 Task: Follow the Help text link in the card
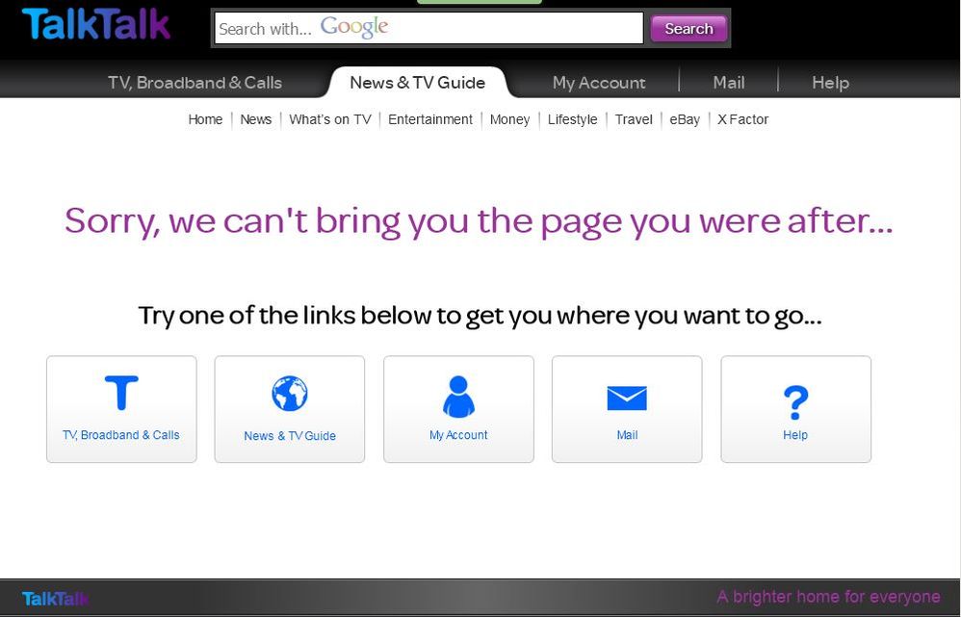[x=795, y=435]
